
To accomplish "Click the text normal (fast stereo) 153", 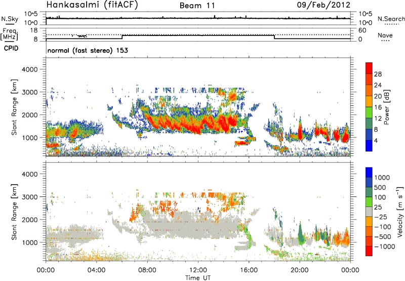I will point(88,50).
